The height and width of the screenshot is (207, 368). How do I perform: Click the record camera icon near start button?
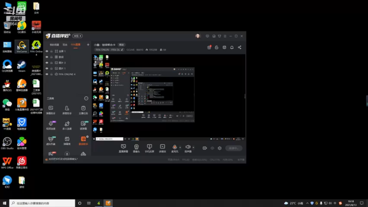tap(205, 148)
